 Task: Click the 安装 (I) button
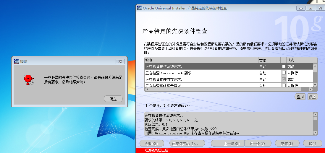[287, 143]
